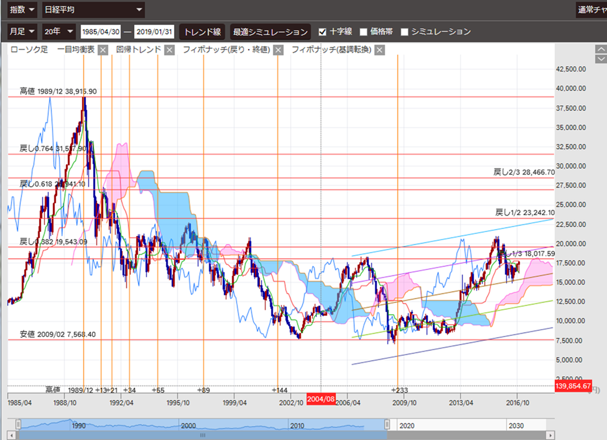Screen dimensions: 607x440
Task: Click the 2020 label in the navigator
Action: tap(407, 426)
